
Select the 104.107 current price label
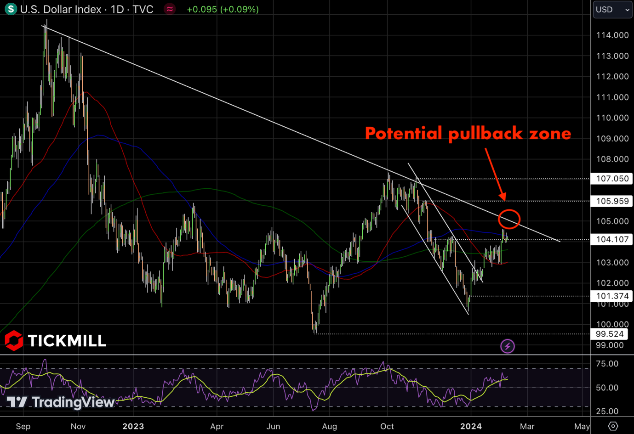[612, 239]
